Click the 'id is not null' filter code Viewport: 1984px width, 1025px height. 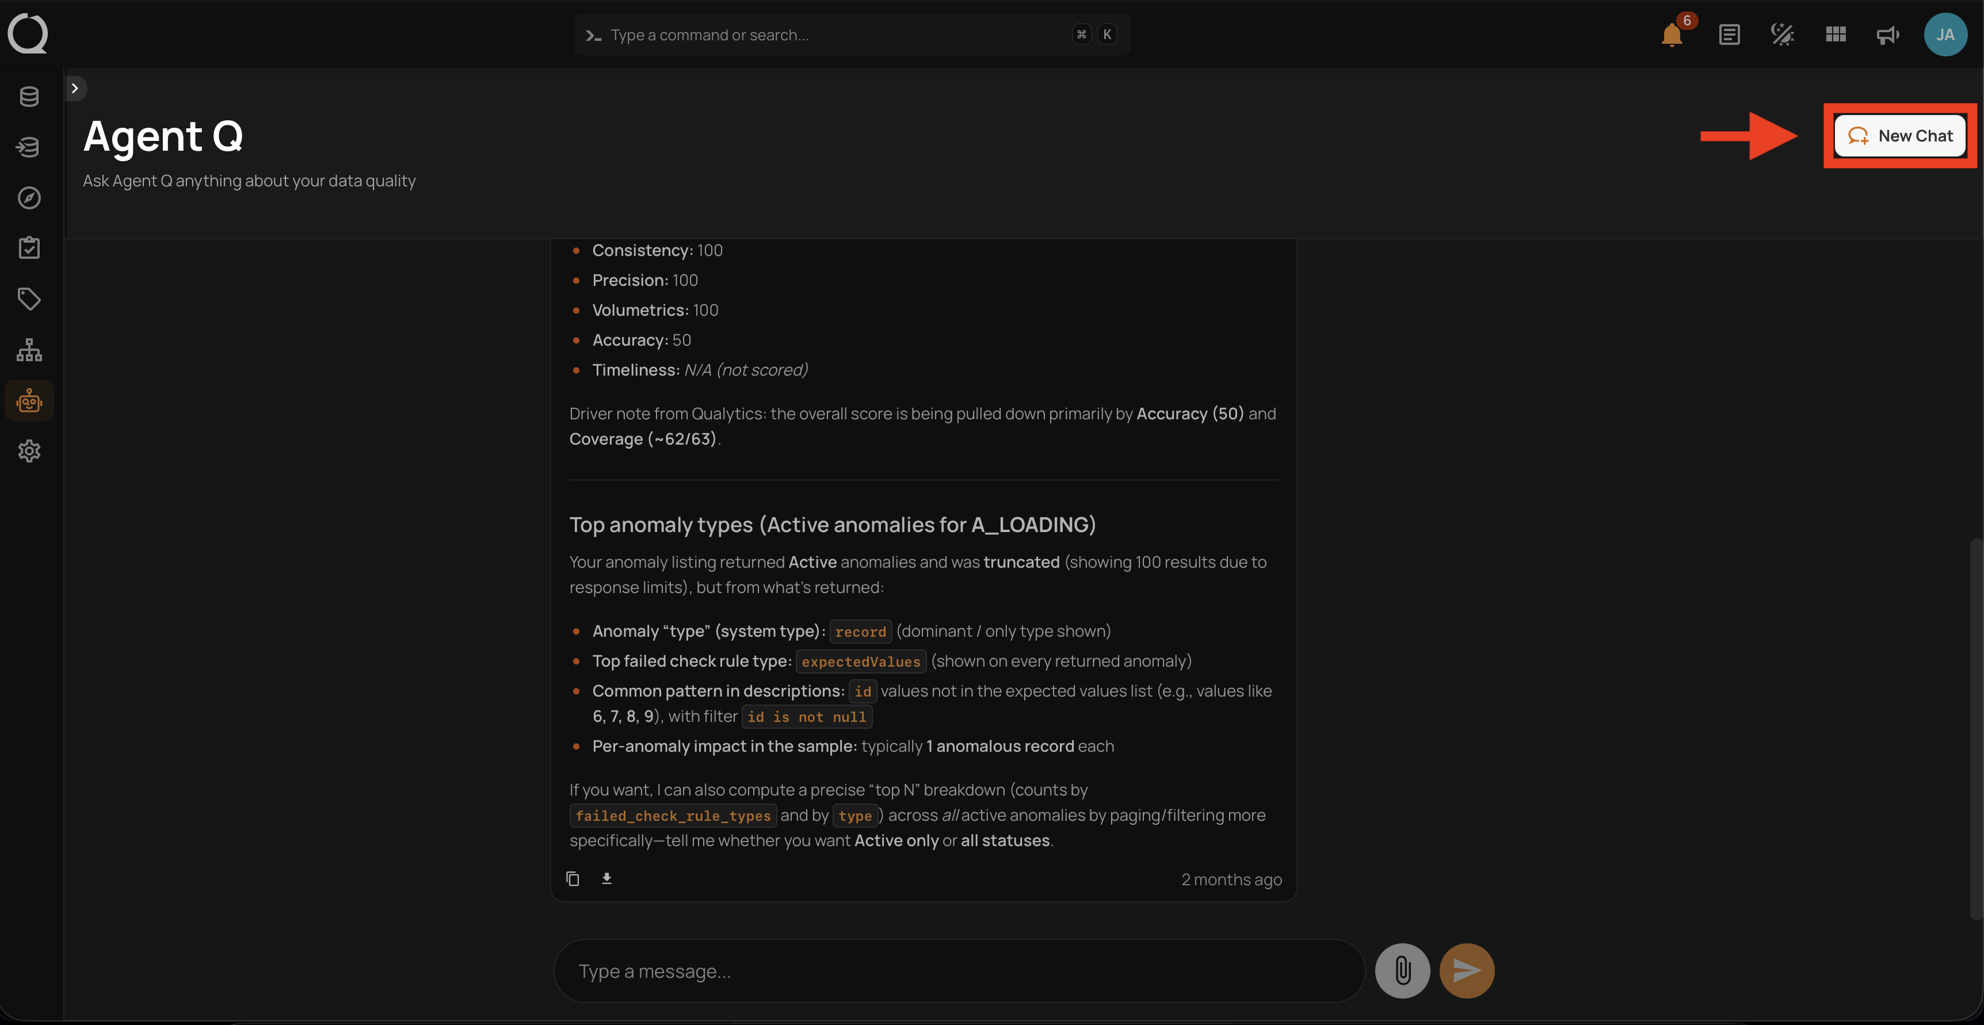(x=806, y=717)
